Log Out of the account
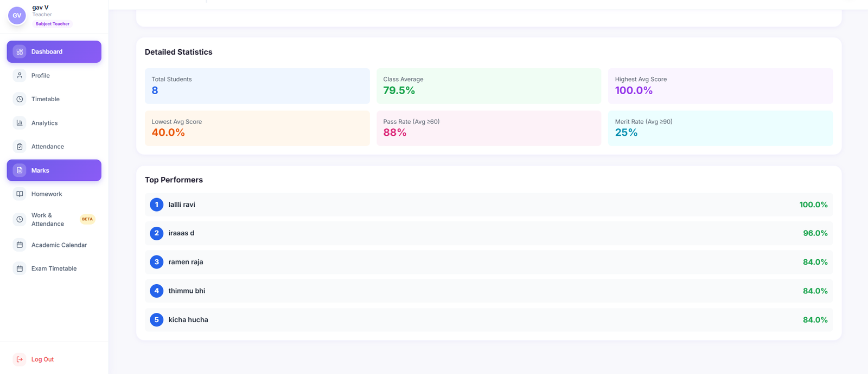 [x=54, y=359]
